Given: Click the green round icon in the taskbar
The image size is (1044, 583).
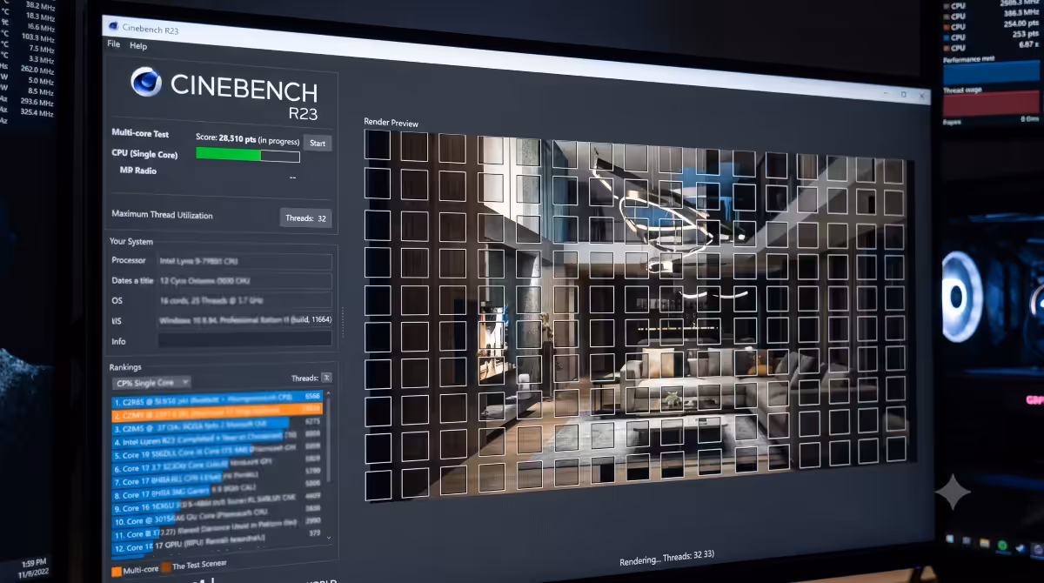Looking at the screenshot, I should tap(1002, 545).
